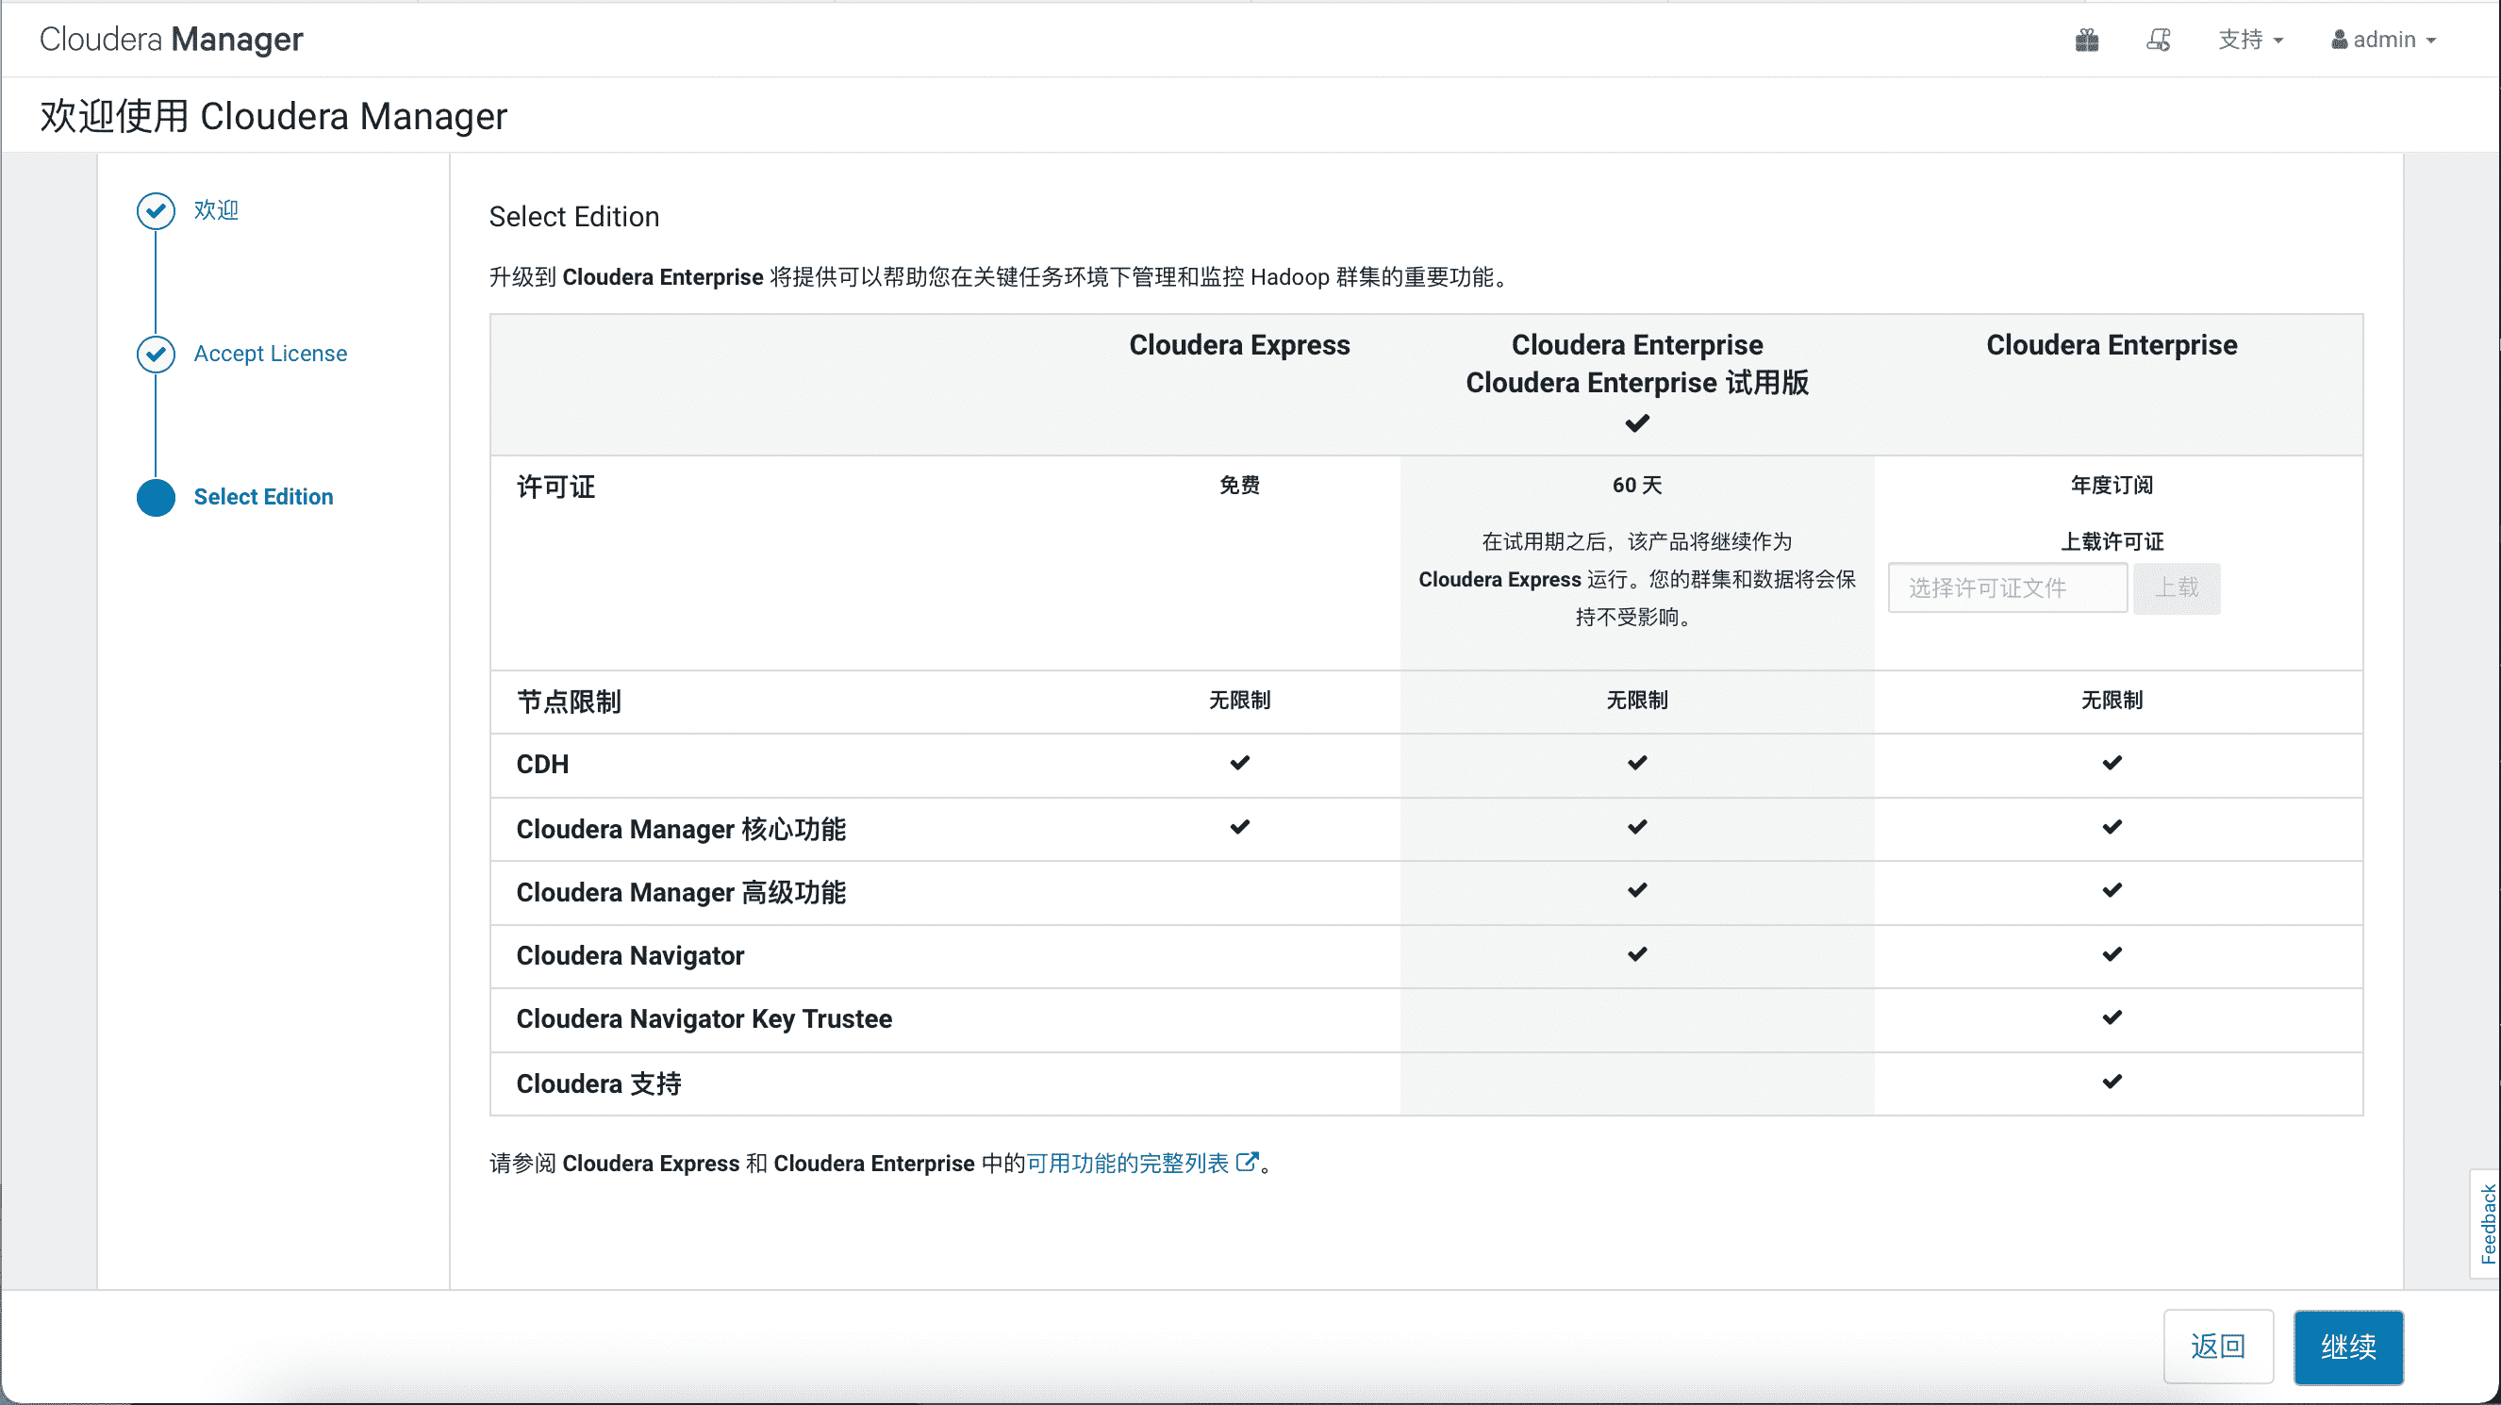Screen dimensions: 2501x1405
Task: Open the gift box parcels icon
Action: (2086, 40)
